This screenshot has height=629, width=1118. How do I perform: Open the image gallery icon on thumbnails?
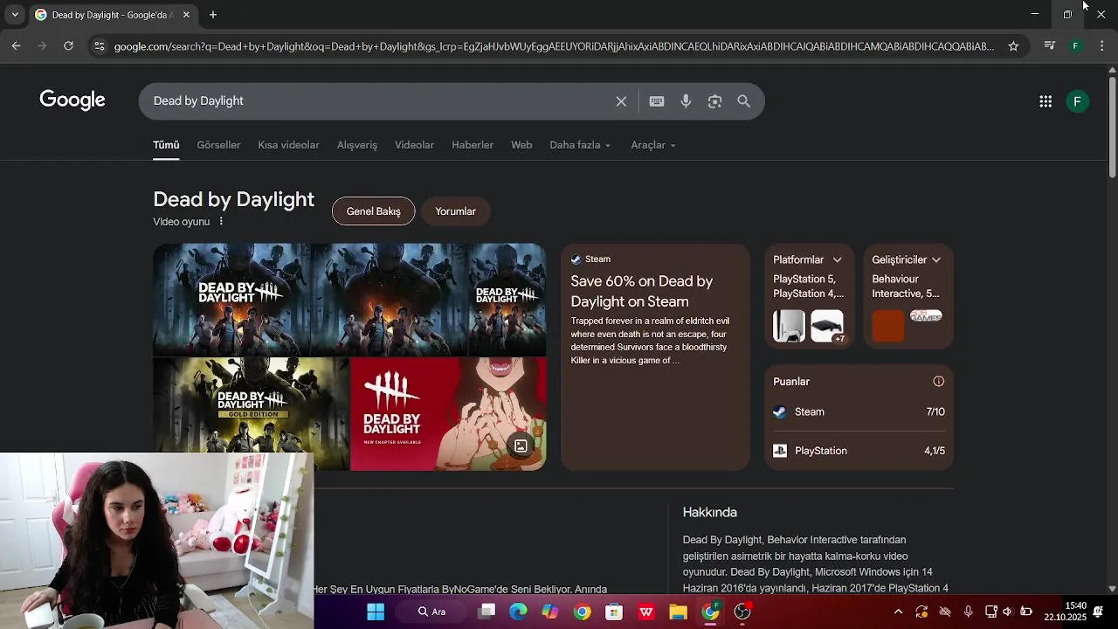point(521,446)
